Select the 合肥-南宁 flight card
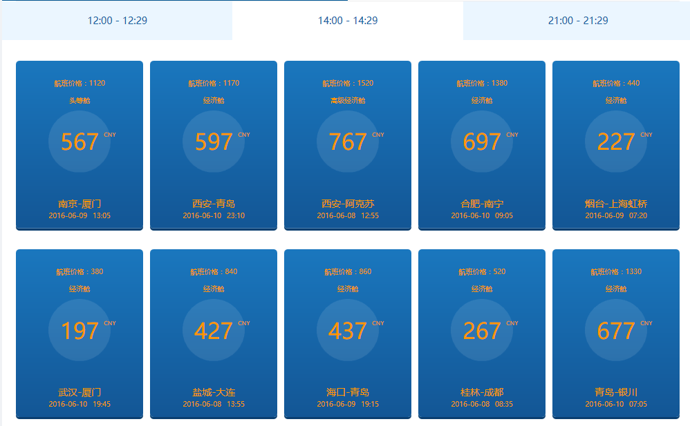The height and width of the screenshot is (426, 690). (x=482, y=146)
